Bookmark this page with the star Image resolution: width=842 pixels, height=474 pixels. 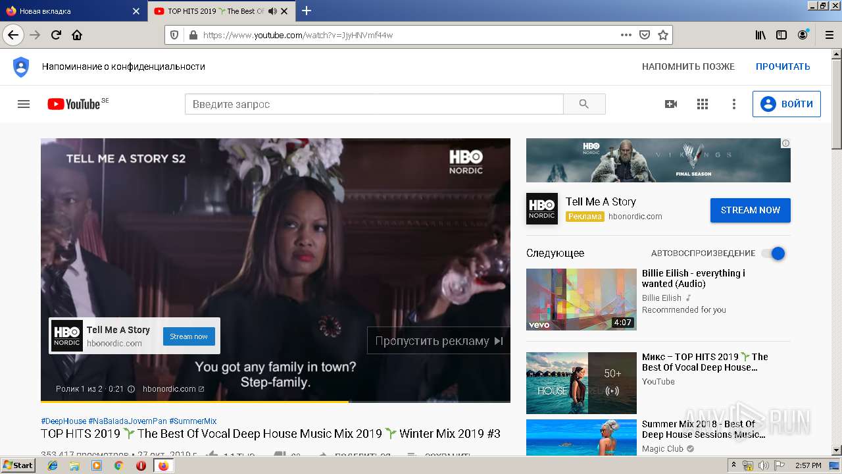[663, 35]
